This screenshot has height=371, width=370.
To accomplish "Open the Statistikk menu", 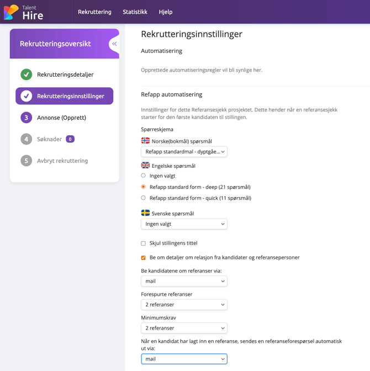I will click(135, 12).
